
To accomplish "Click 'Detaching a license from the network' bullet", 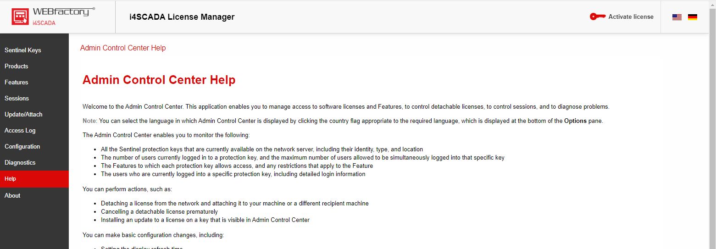I will (235, 203).
